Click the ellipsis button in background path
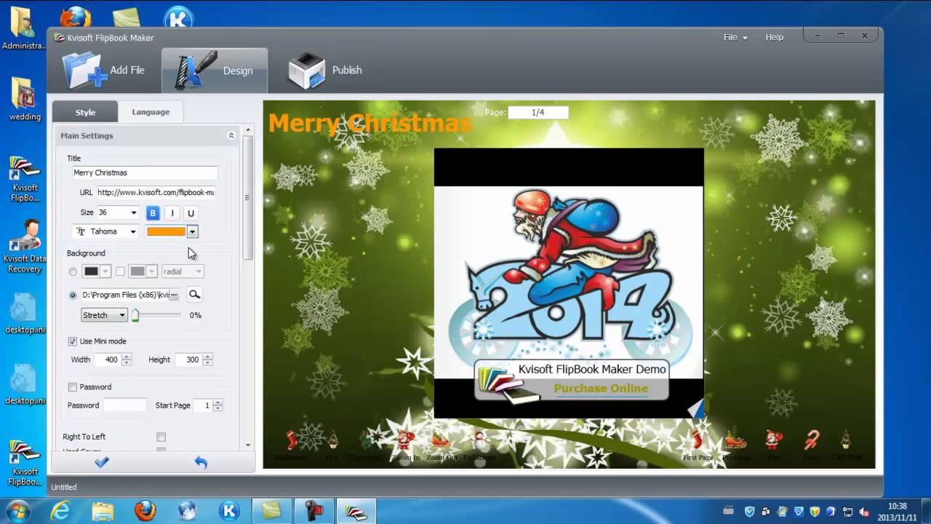The width and height of the screenshot is (931, 524). pyautogui.click(x=174, y=295)
